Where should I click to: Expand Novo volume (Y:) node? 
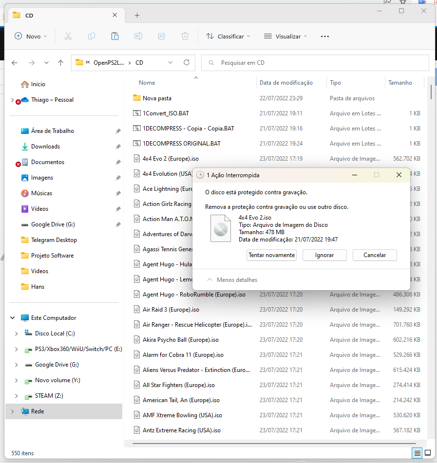tap(16, 380)
